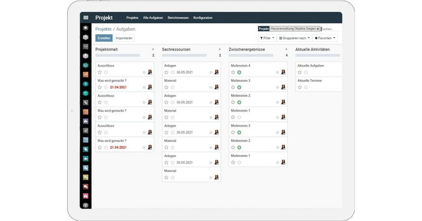This screenshot has height=221, width=422.
Task: Toggle the priority star on first Ausschluss card
Action: click(x=100, y=72)
